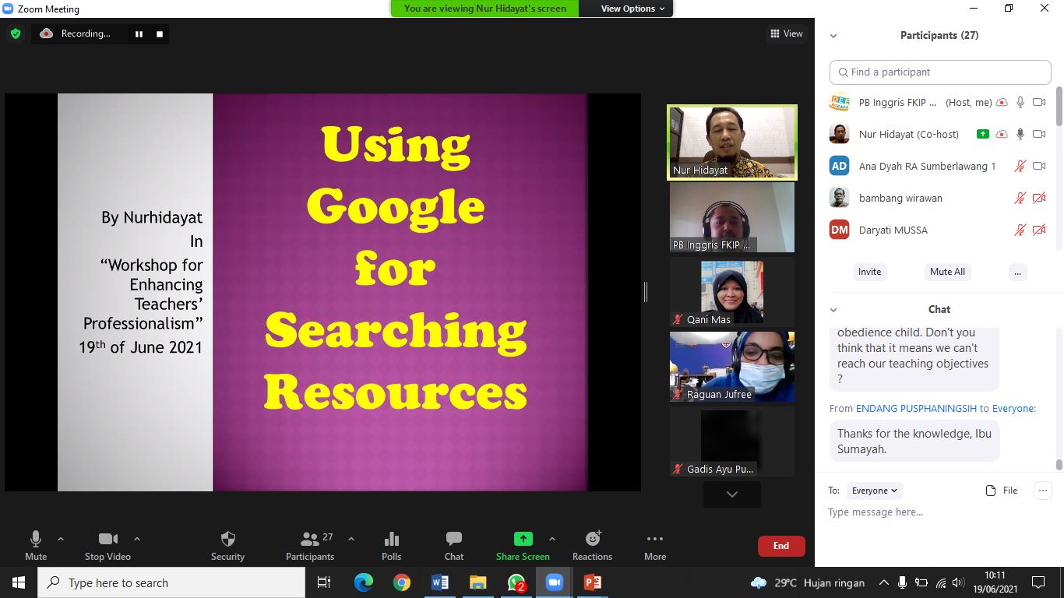The image size is (1064, 598).
Task: Invite people using the Invite button
Action: (869, 272)
